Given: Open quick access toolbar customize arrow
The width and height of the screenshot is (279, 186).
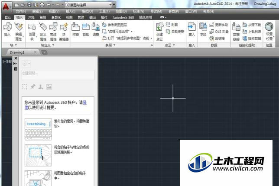Looking at the screenshot, I should point(114,5).
